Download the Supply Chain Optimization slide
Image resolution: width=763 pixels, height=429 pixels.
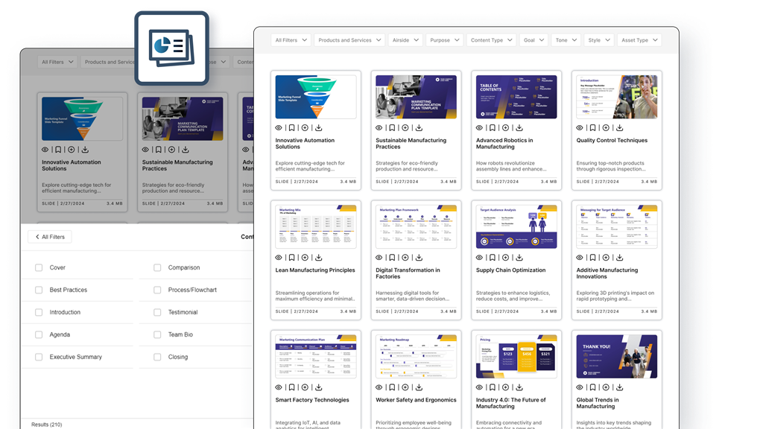[x=519, y=258]
